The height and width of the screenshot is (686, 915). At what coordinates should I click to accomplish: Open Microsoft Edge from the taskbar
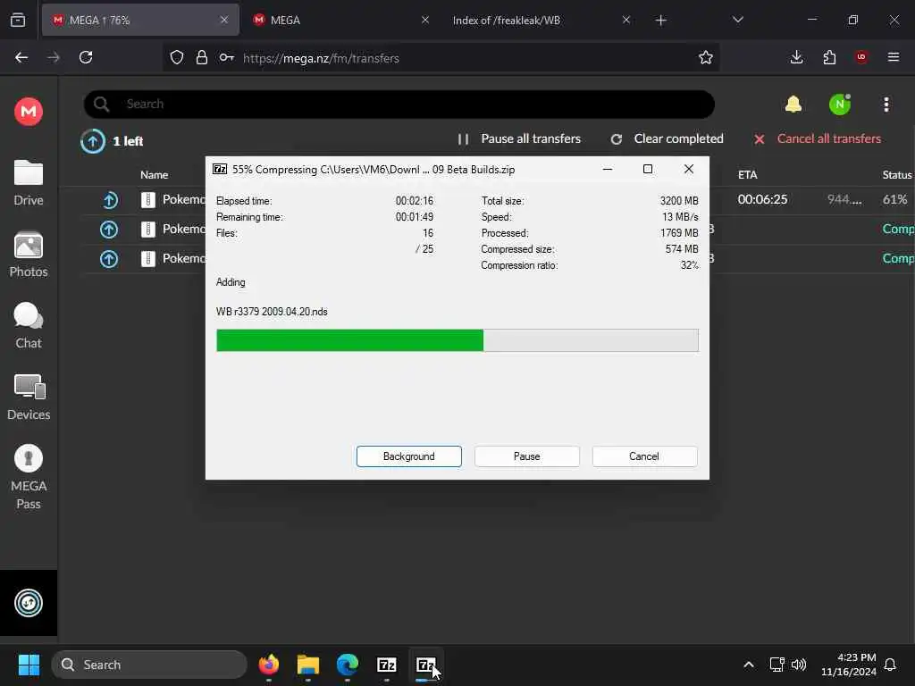pos(348,665)
